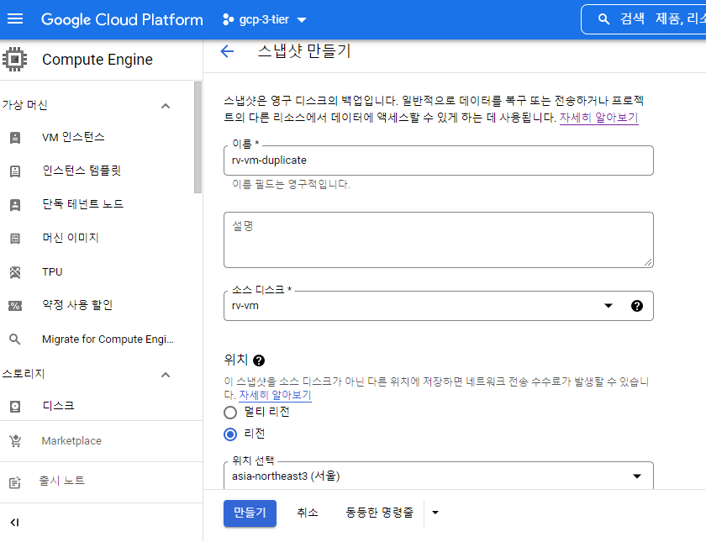
Task: Open help icon next to 위치
Action: (259, 360)
